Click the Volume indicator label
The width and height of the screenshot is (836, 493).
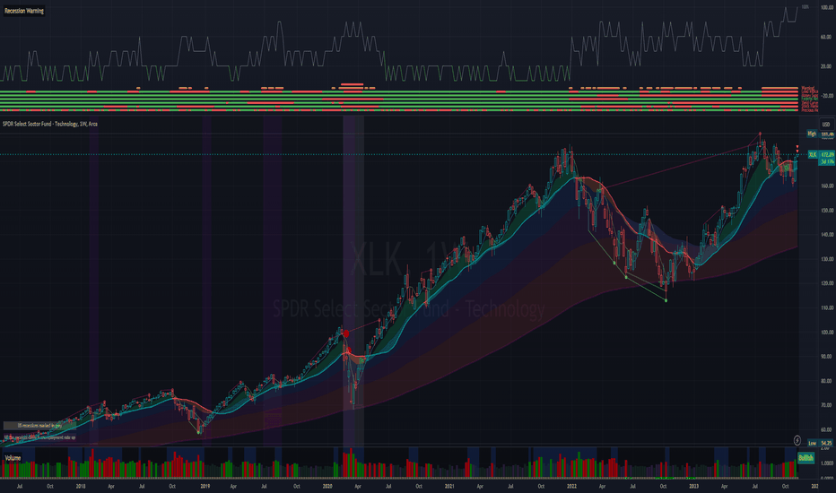[13, 458]
